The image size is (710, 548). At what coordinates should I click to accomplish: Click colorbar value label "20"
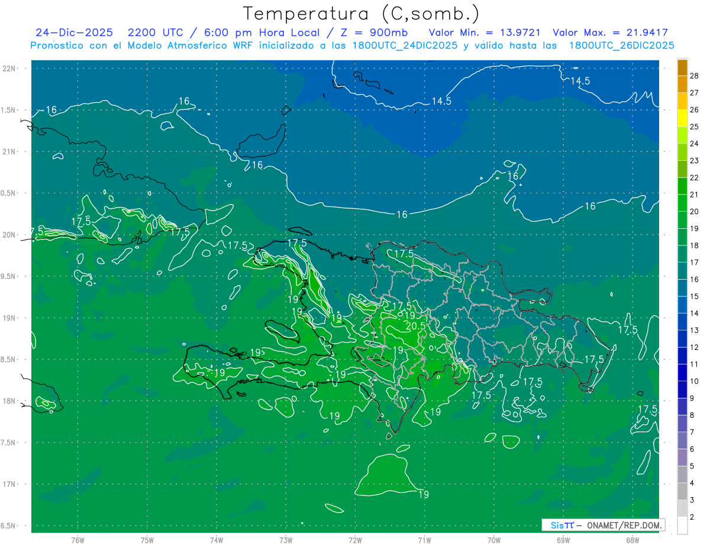[x=695, y=212]
